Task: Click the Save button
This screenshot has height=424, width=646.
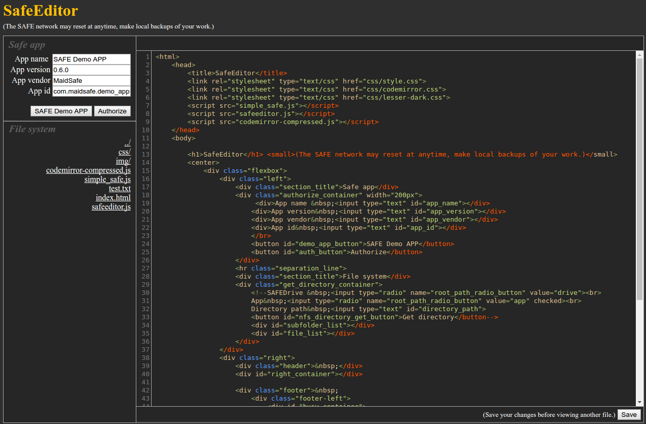Action: [629, 414]
